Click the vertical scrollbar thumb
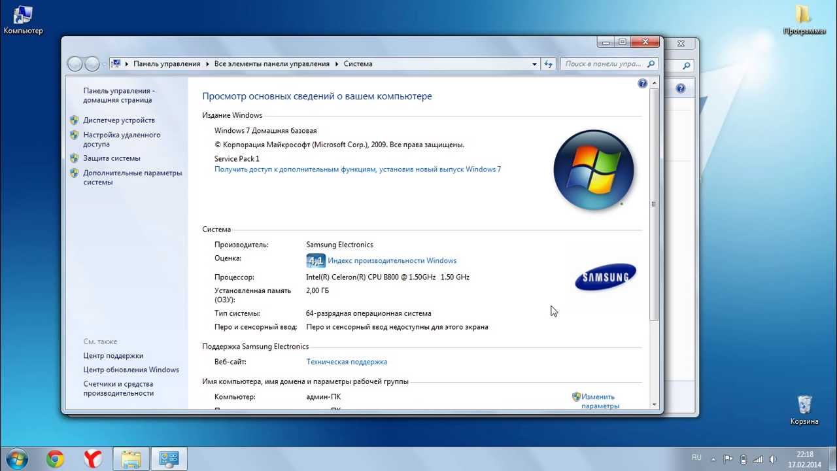 (x=654, y=204)
